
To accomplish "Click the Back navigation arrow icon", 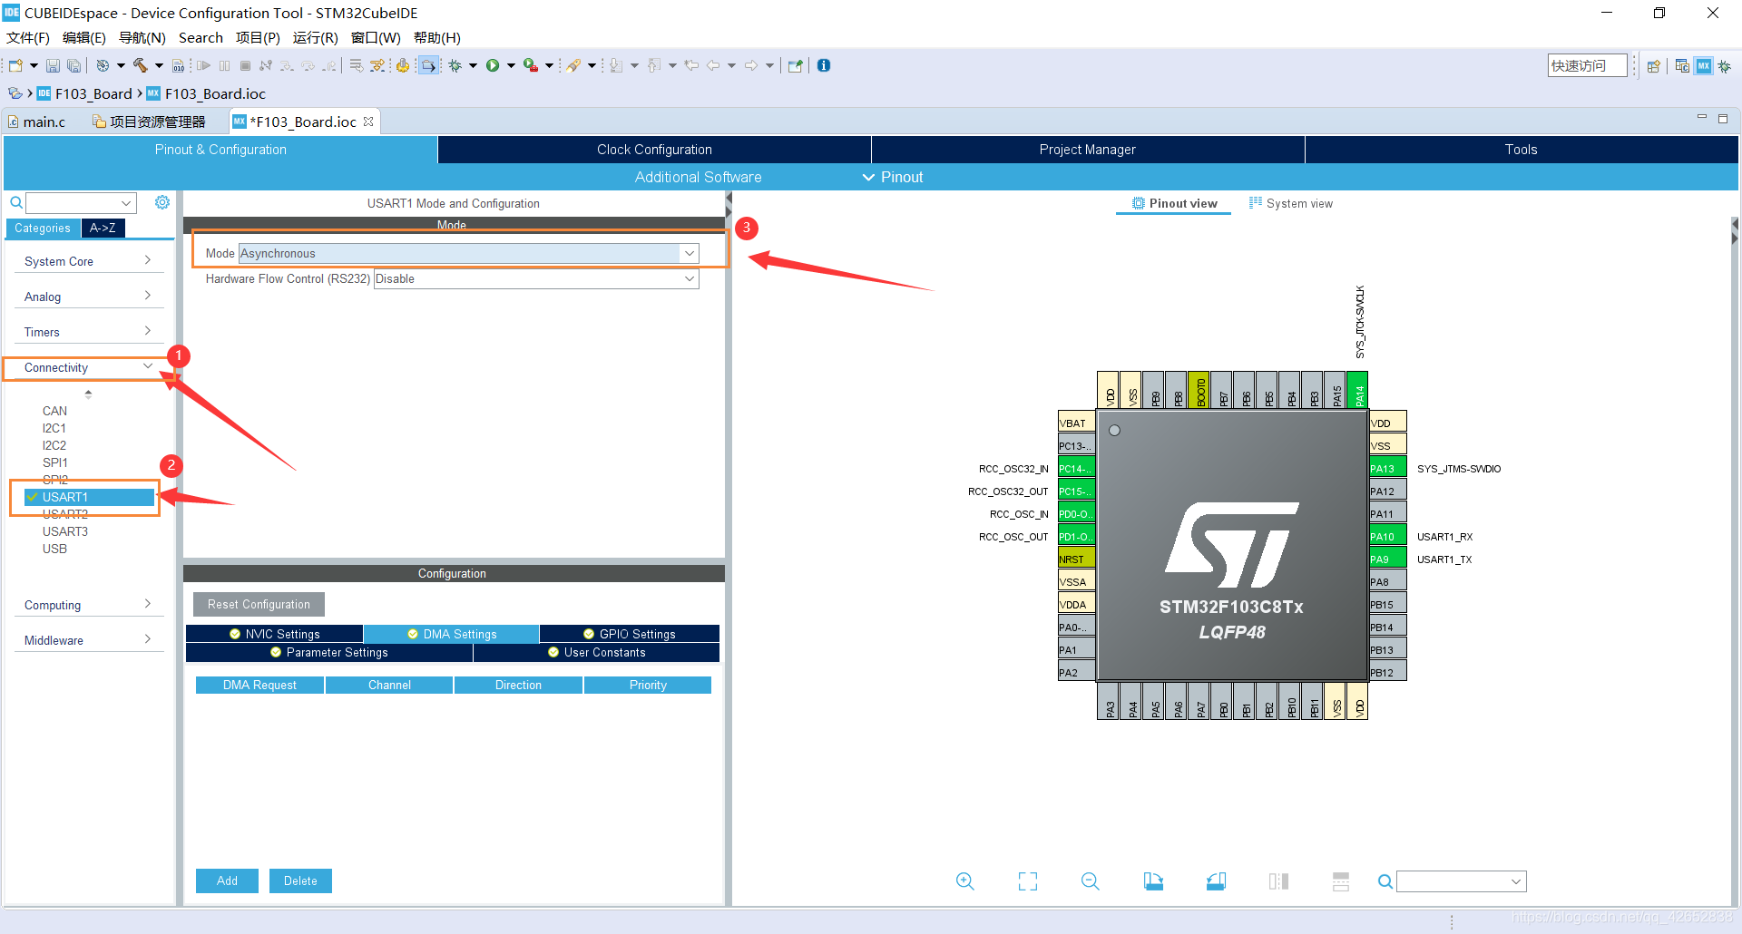I will 713,65.
